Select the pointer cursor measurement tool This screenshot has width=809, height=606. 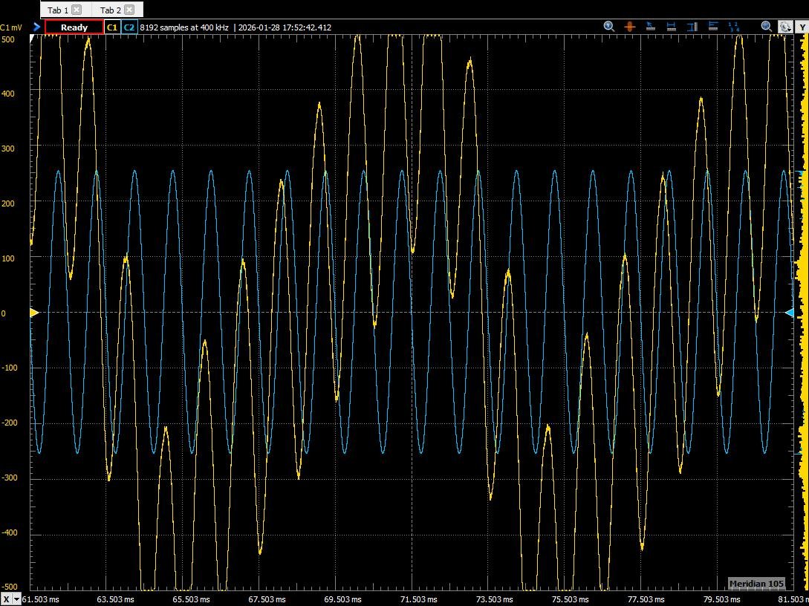coord(651,27)
